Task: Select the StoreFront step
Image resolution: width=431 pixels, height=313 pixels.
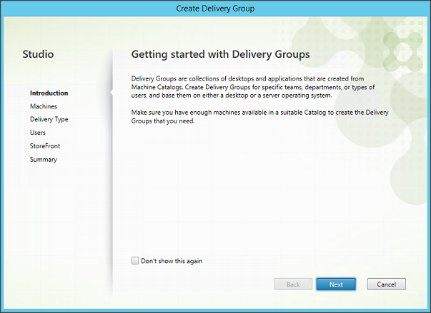Action: [45, 146]
